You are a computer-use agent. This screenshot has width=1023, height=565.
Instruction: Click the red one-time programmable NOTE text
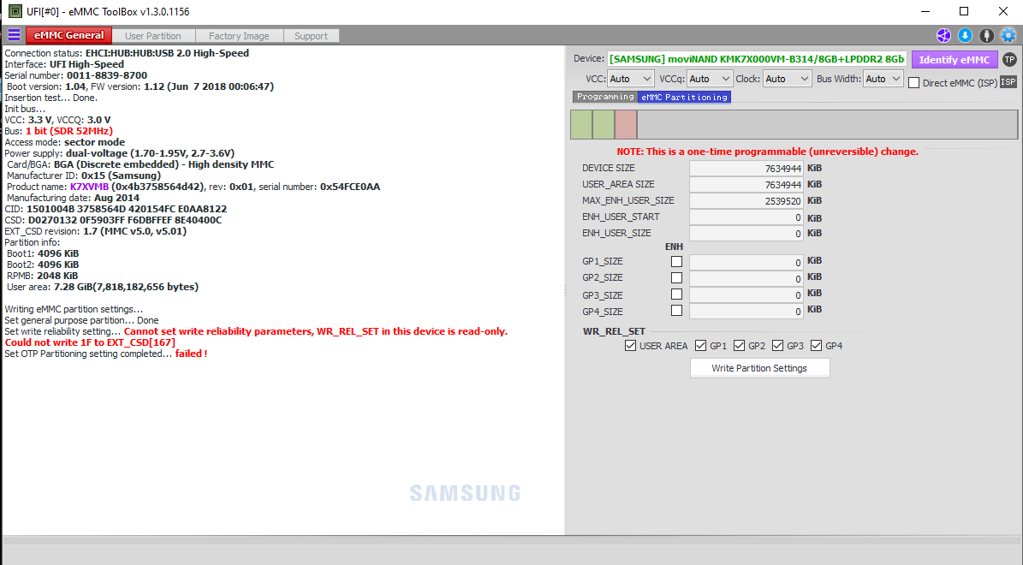coord(767,152)
